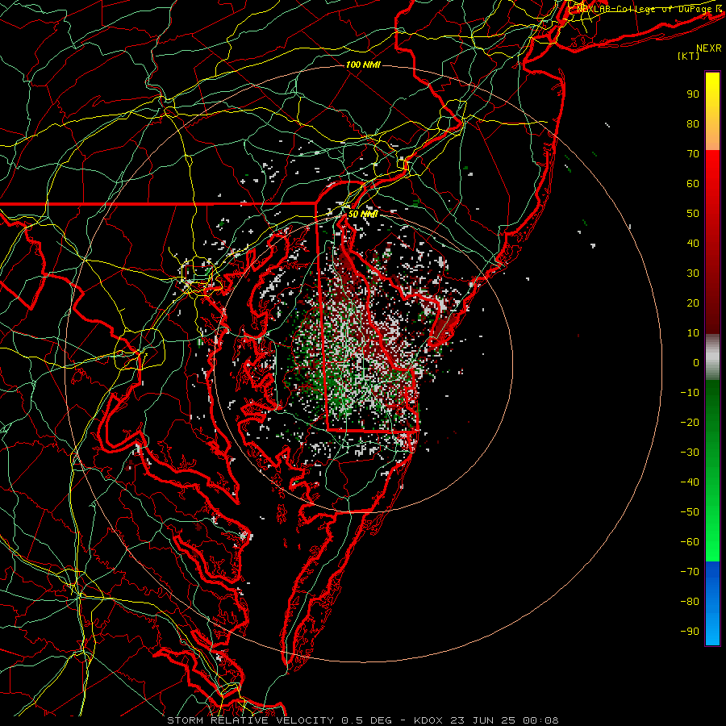Viewport: 726px width, 726px height.
Task: Click the 50 NMI range ring label
Action: pyautogui.click(x=363, y=215)
